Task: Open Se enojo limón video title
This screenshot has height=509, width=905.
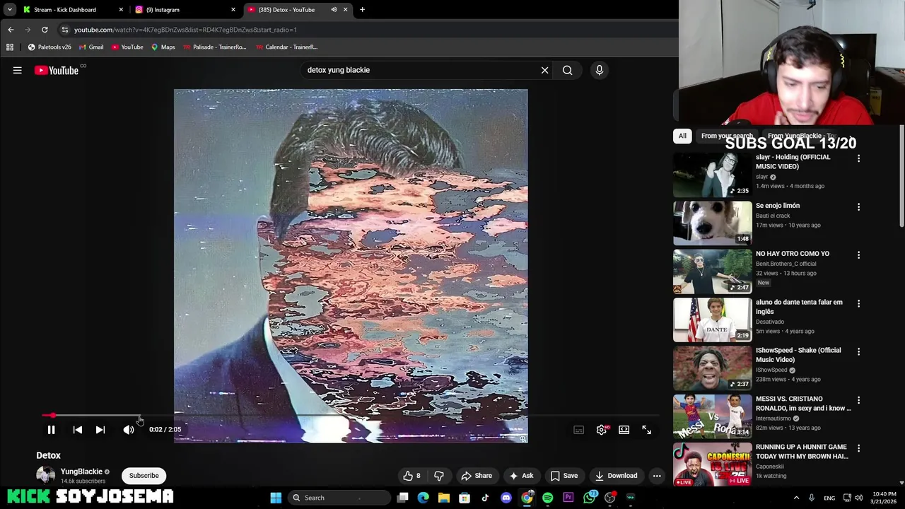Action: click(x=778, y=206)
